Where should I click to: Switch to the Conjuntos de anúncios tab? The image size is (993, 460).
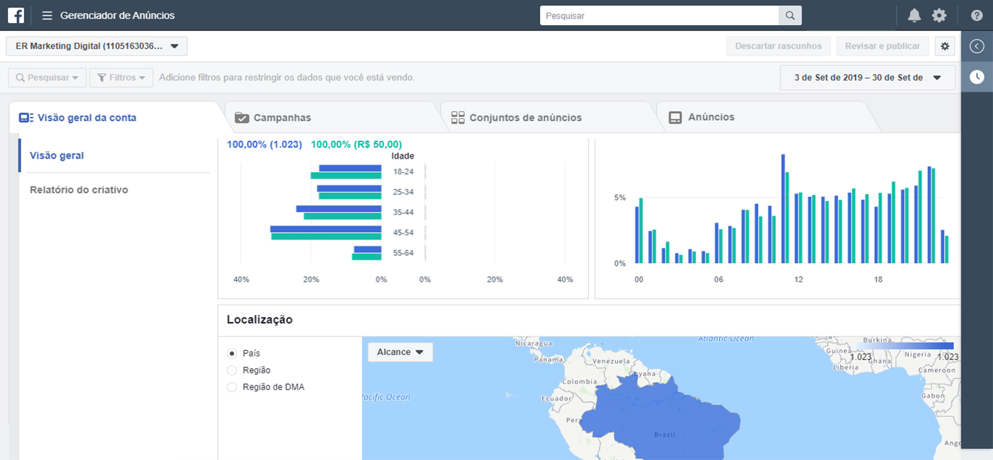coord(525,118)
